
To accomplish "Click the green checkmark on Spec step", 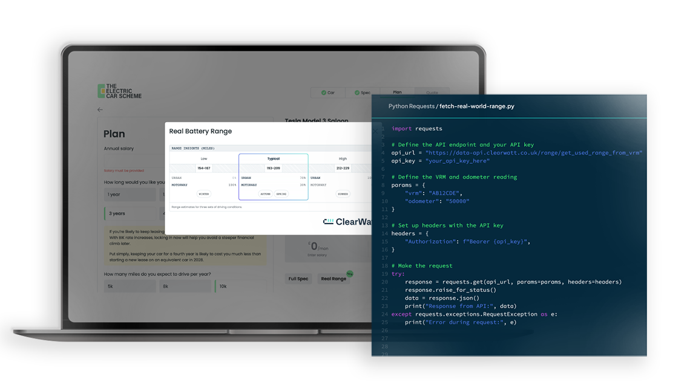I will [x=357, y=92].
